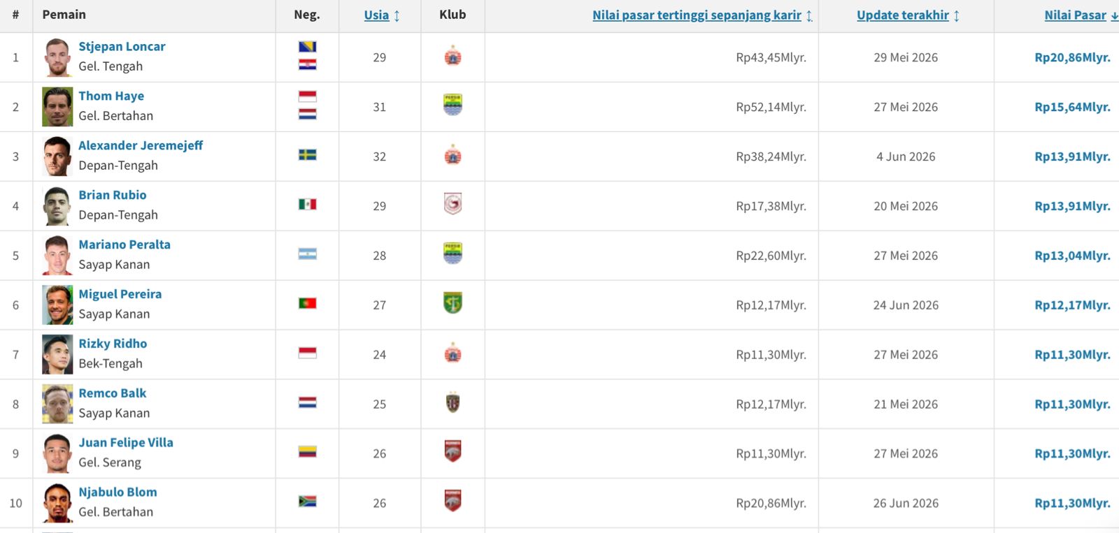Open Persija club crest in Stjepan Loncar row
Screen dimensions: 1119x533
click(x=452, y=57)
